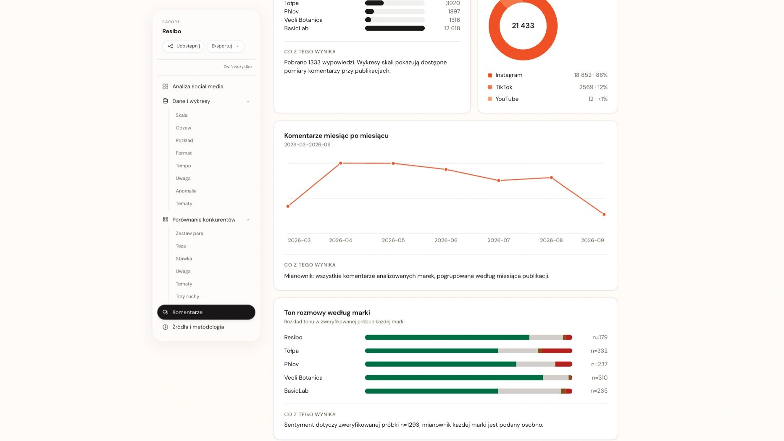Click the Porównanie konkurentów grid icon

165,220
